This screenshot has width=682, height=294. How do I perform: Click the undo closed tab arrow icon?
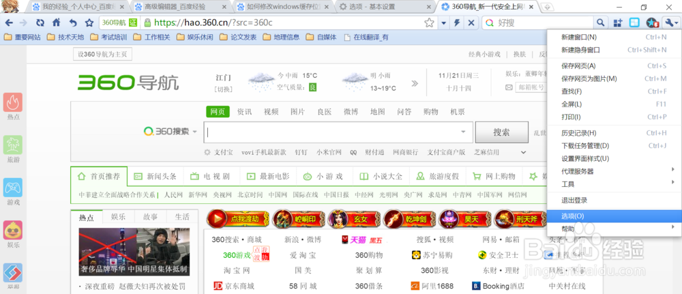(x=73, y=23)
